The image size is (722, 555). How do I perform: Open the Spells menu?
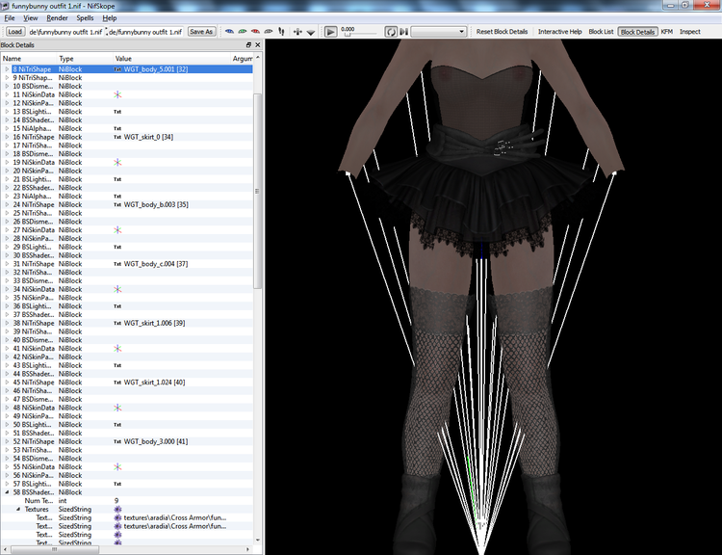click(85, 18)
